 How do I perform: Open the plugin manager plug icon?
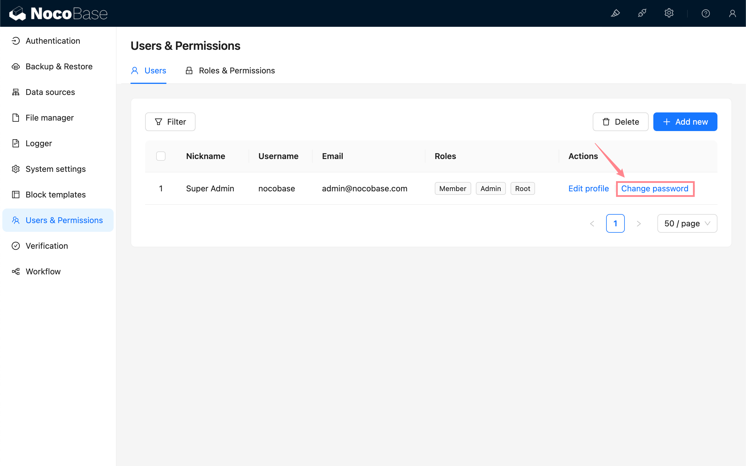click(642, 13)
